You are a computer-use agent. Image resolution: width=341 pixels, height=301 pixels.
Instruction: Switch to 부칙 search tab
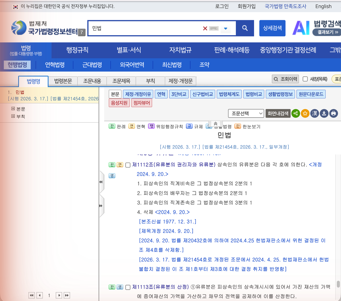click(150, 81)
